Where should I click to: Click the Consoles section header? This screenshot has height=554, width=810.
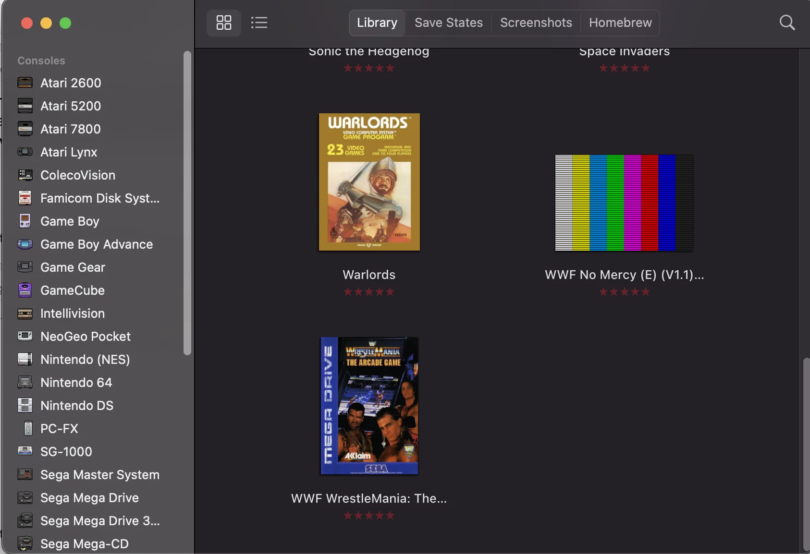pyautogui.click(x=41, y=60)
